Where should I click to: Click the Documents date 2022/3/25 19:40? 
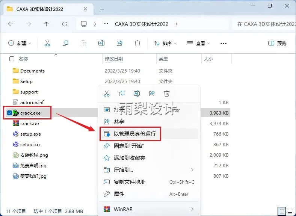coord(122,71)
